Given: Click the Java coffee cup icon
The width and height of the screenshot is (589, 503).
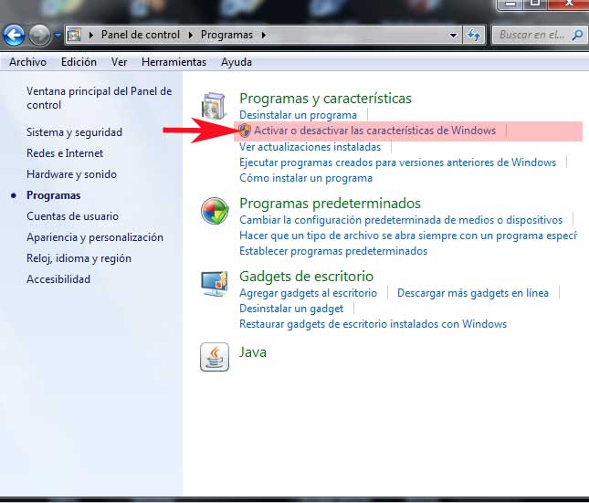Looking at the screenshot, I should 215,357.
